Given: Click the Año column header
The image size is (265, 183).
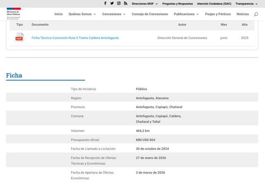Looking at the screenshot, I should pos(245,24).
